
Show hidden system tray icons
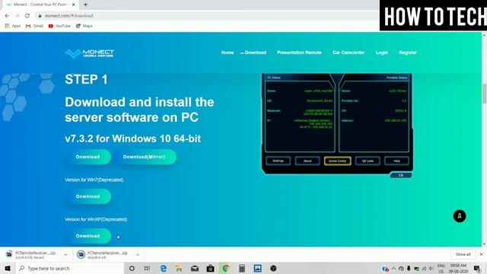[x=393, y=269]
